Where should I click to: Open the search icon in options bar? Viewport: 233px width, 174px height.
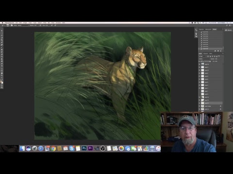click(227, 25)
